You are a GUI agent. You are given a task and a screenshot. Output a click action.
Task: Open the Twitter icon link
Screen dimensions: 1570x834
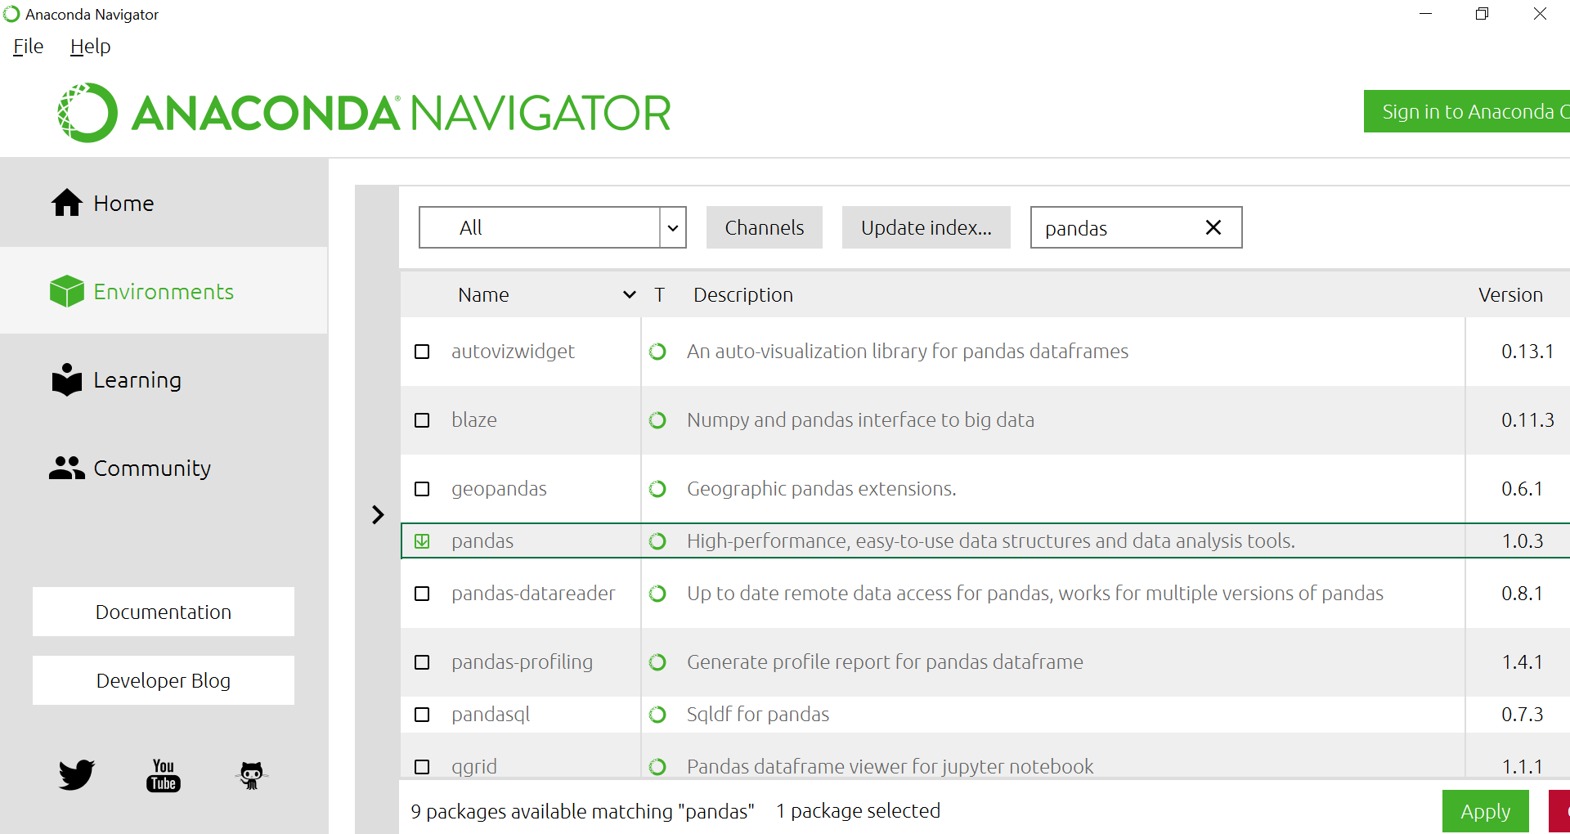[x=77, y=774]
